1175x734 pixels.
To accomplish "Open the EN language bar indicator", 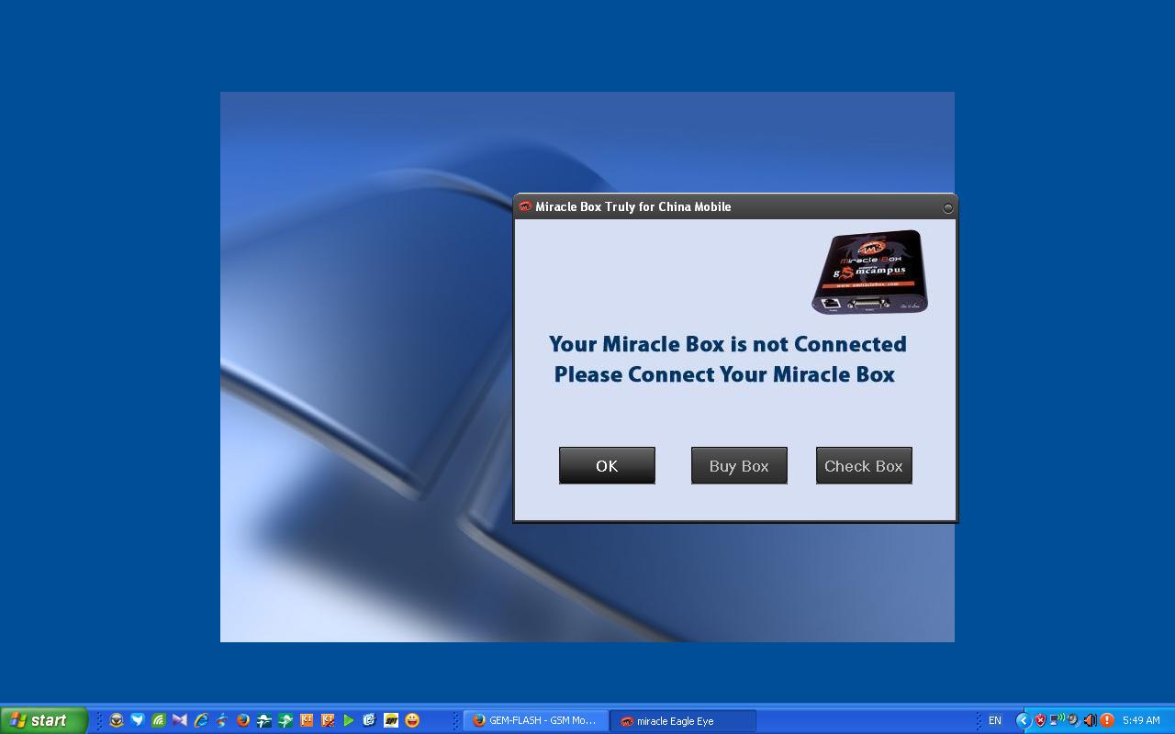I will [994, 721].
